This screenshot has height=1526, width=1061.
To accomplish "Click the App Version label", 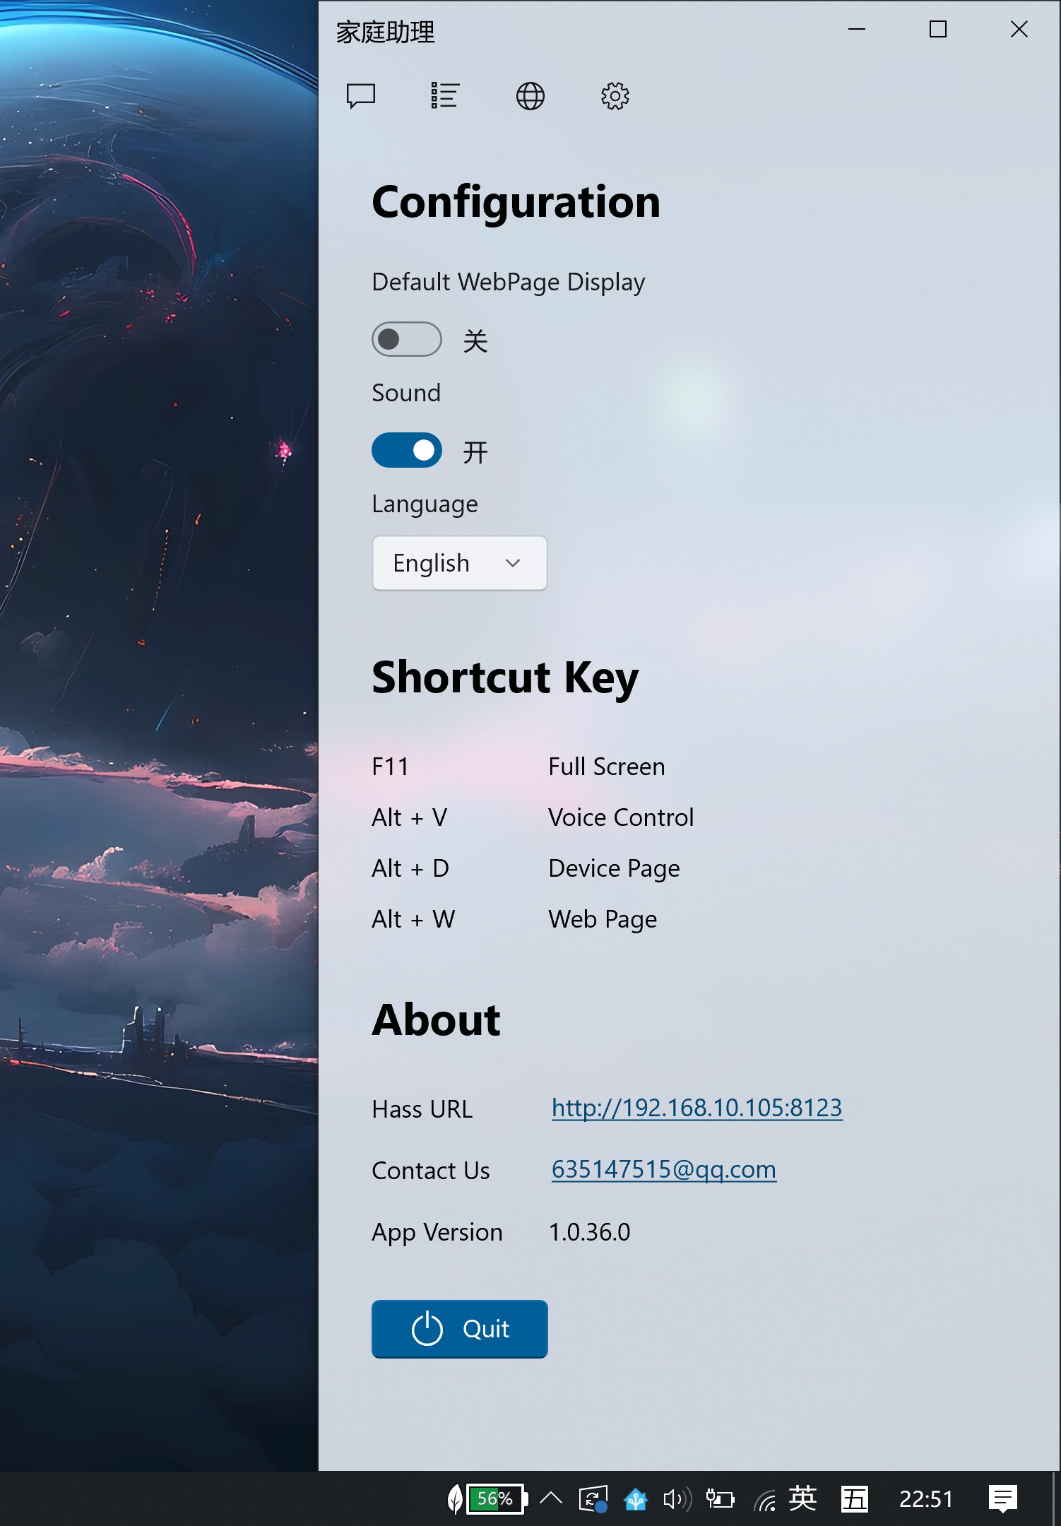I will coord(437,1233).
